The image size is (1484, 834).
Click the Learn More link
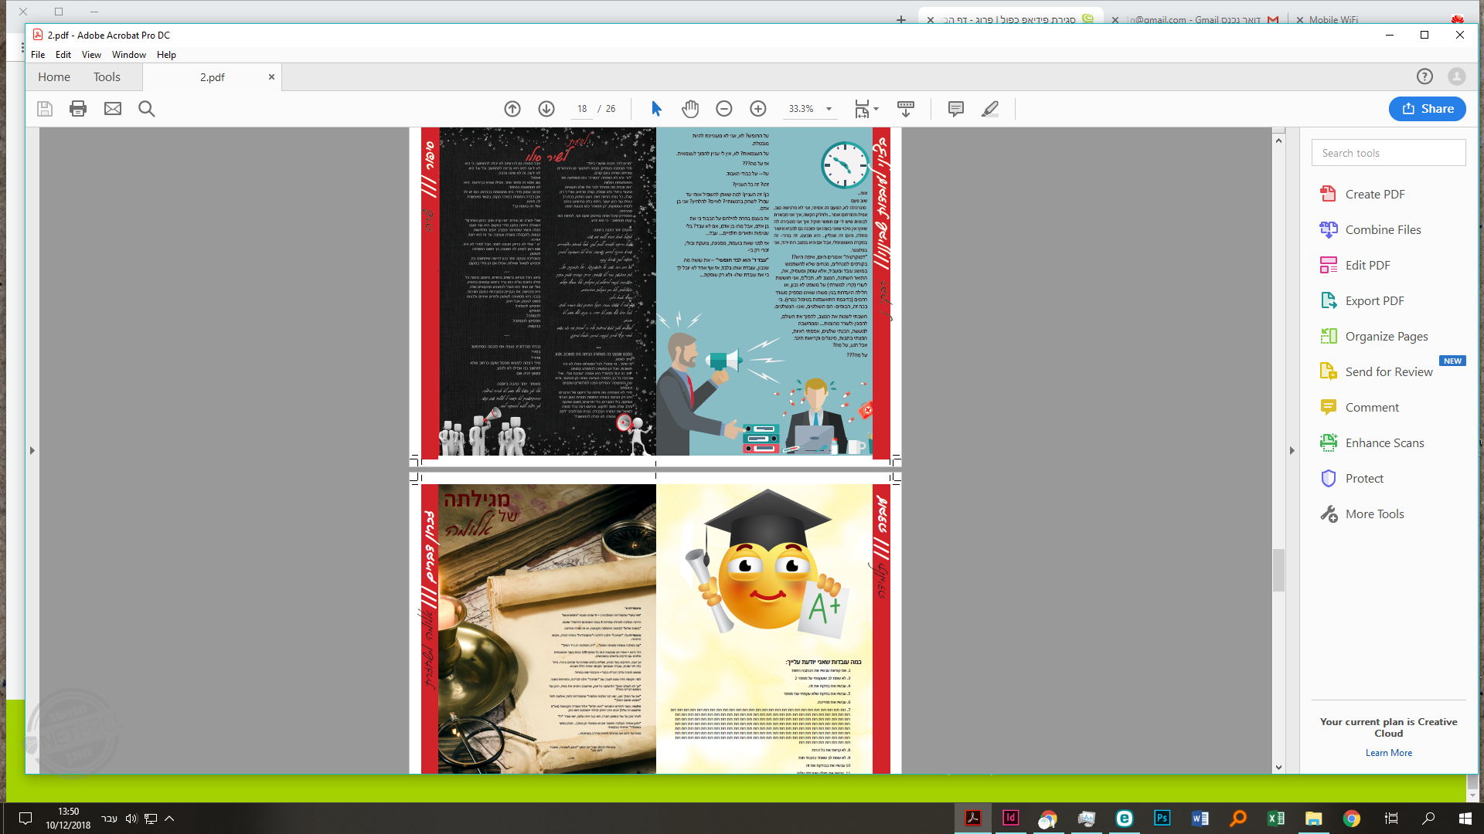1388,753
